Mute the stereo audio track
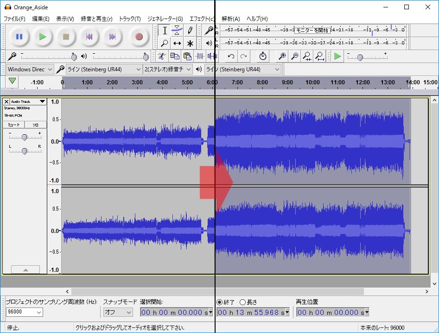439x333 pixels. click(x=13, y=125)
